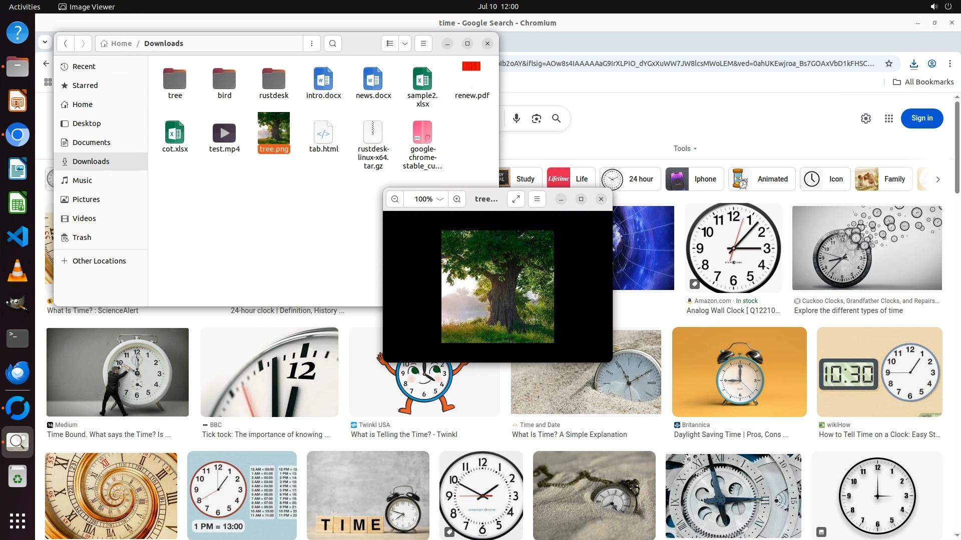Select the Animated filter chip
The height and width of the screenshot is (540, 961).
[762, 179]
